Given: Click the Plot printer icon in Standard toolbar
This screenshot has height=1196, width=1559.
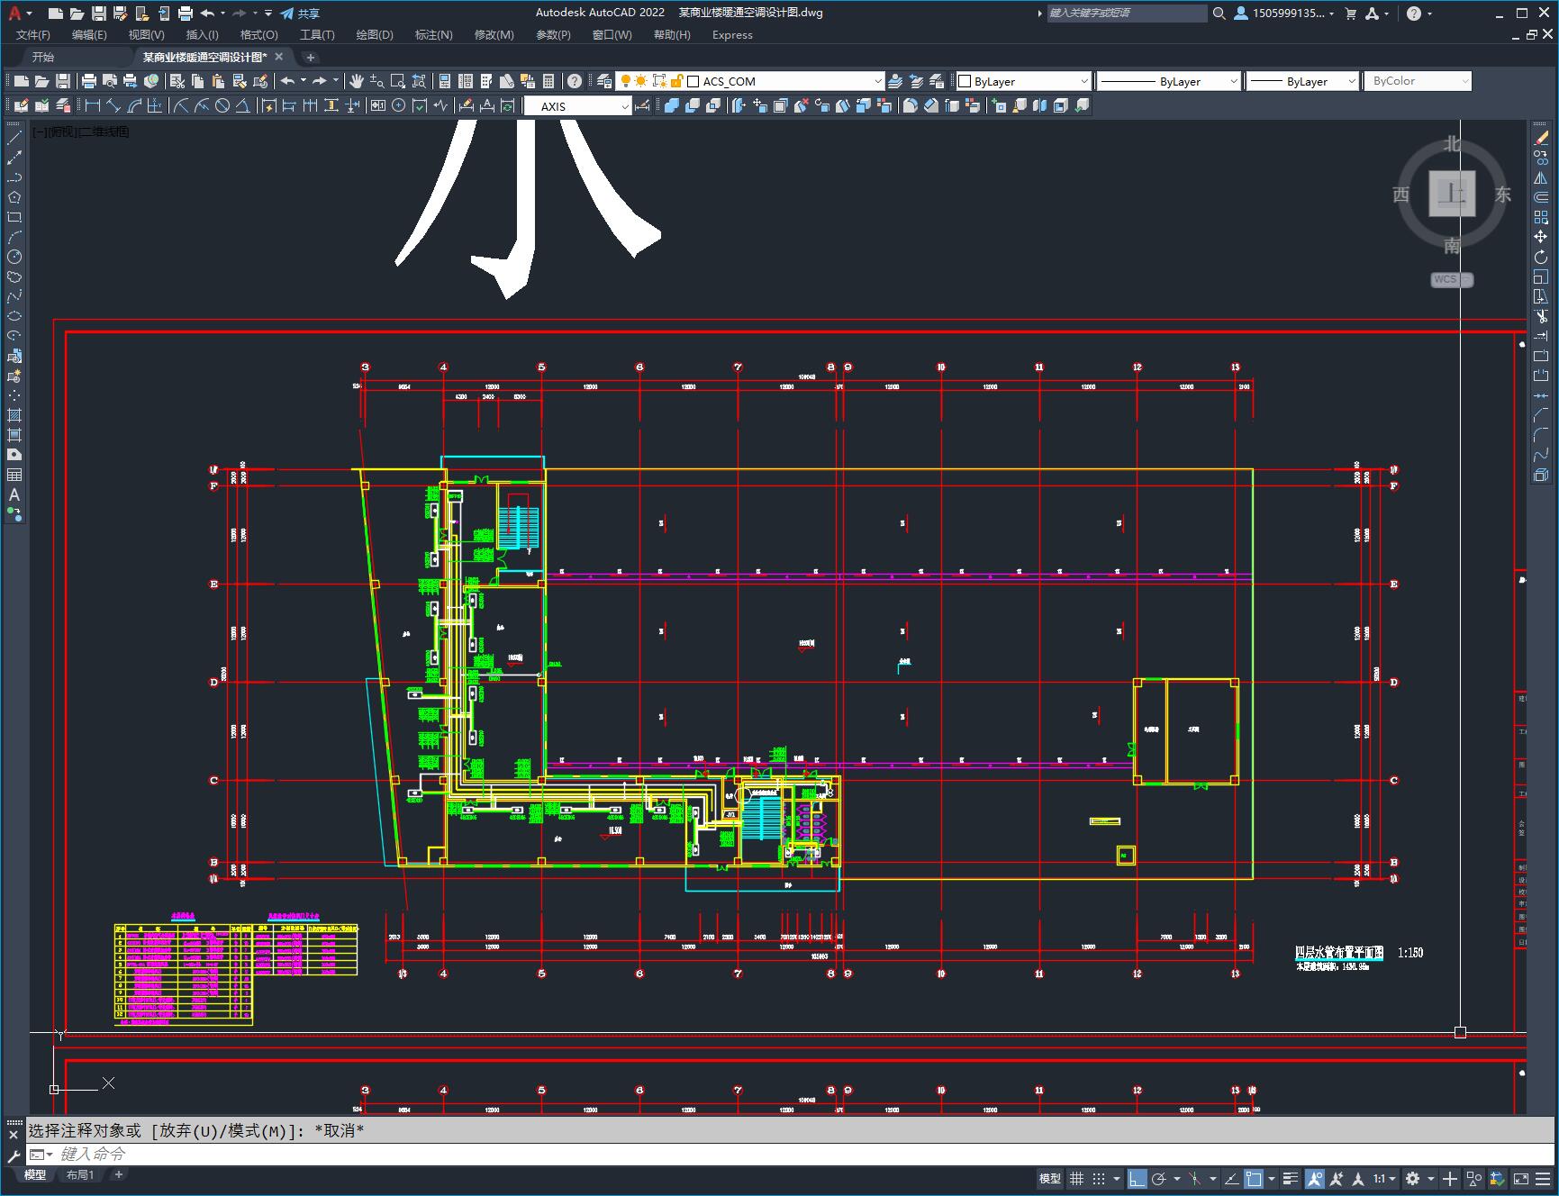Looking at the screenshot, I should [89, 81].
